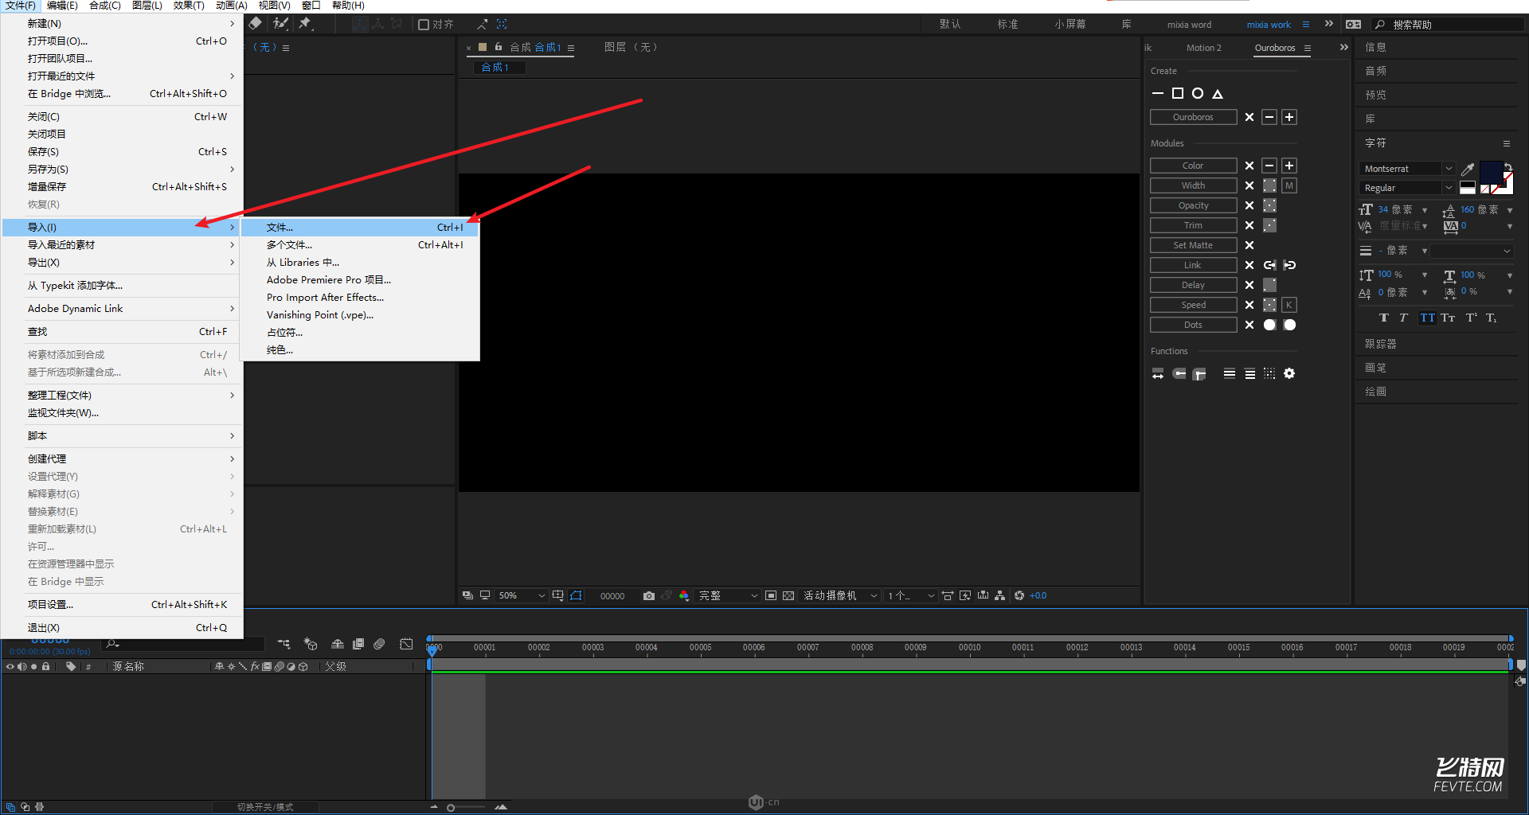This screenshot has height=815, width=1529.
Task: Take a snapshot with the camera icon
Action: click(649, 595)
